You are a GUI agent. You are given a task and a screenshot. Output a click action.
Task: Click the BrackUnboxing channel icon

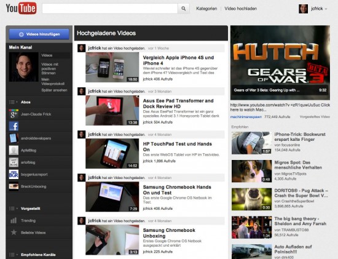(14, 186)
